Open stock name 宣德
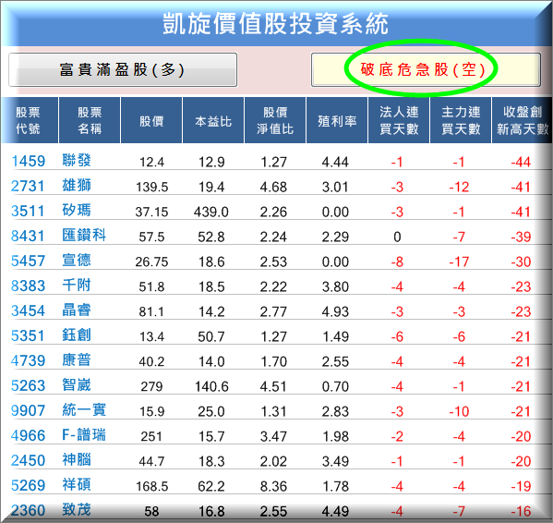Screen dimensions: 553x523 tap(77, 260)
